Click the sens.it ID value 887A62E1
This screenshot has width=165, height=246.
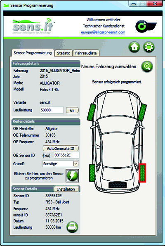pyautogui.click(x=54, y=215)
